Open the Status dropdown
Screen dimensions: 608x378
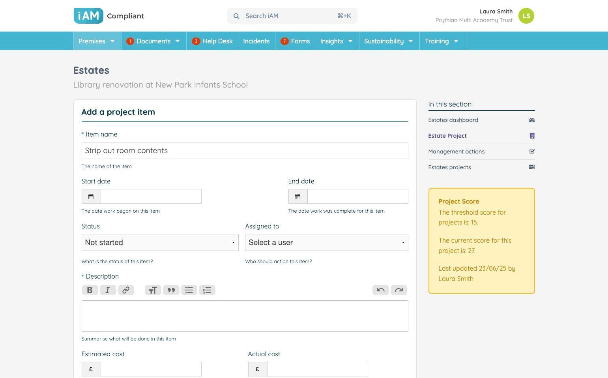coord(160,243)
